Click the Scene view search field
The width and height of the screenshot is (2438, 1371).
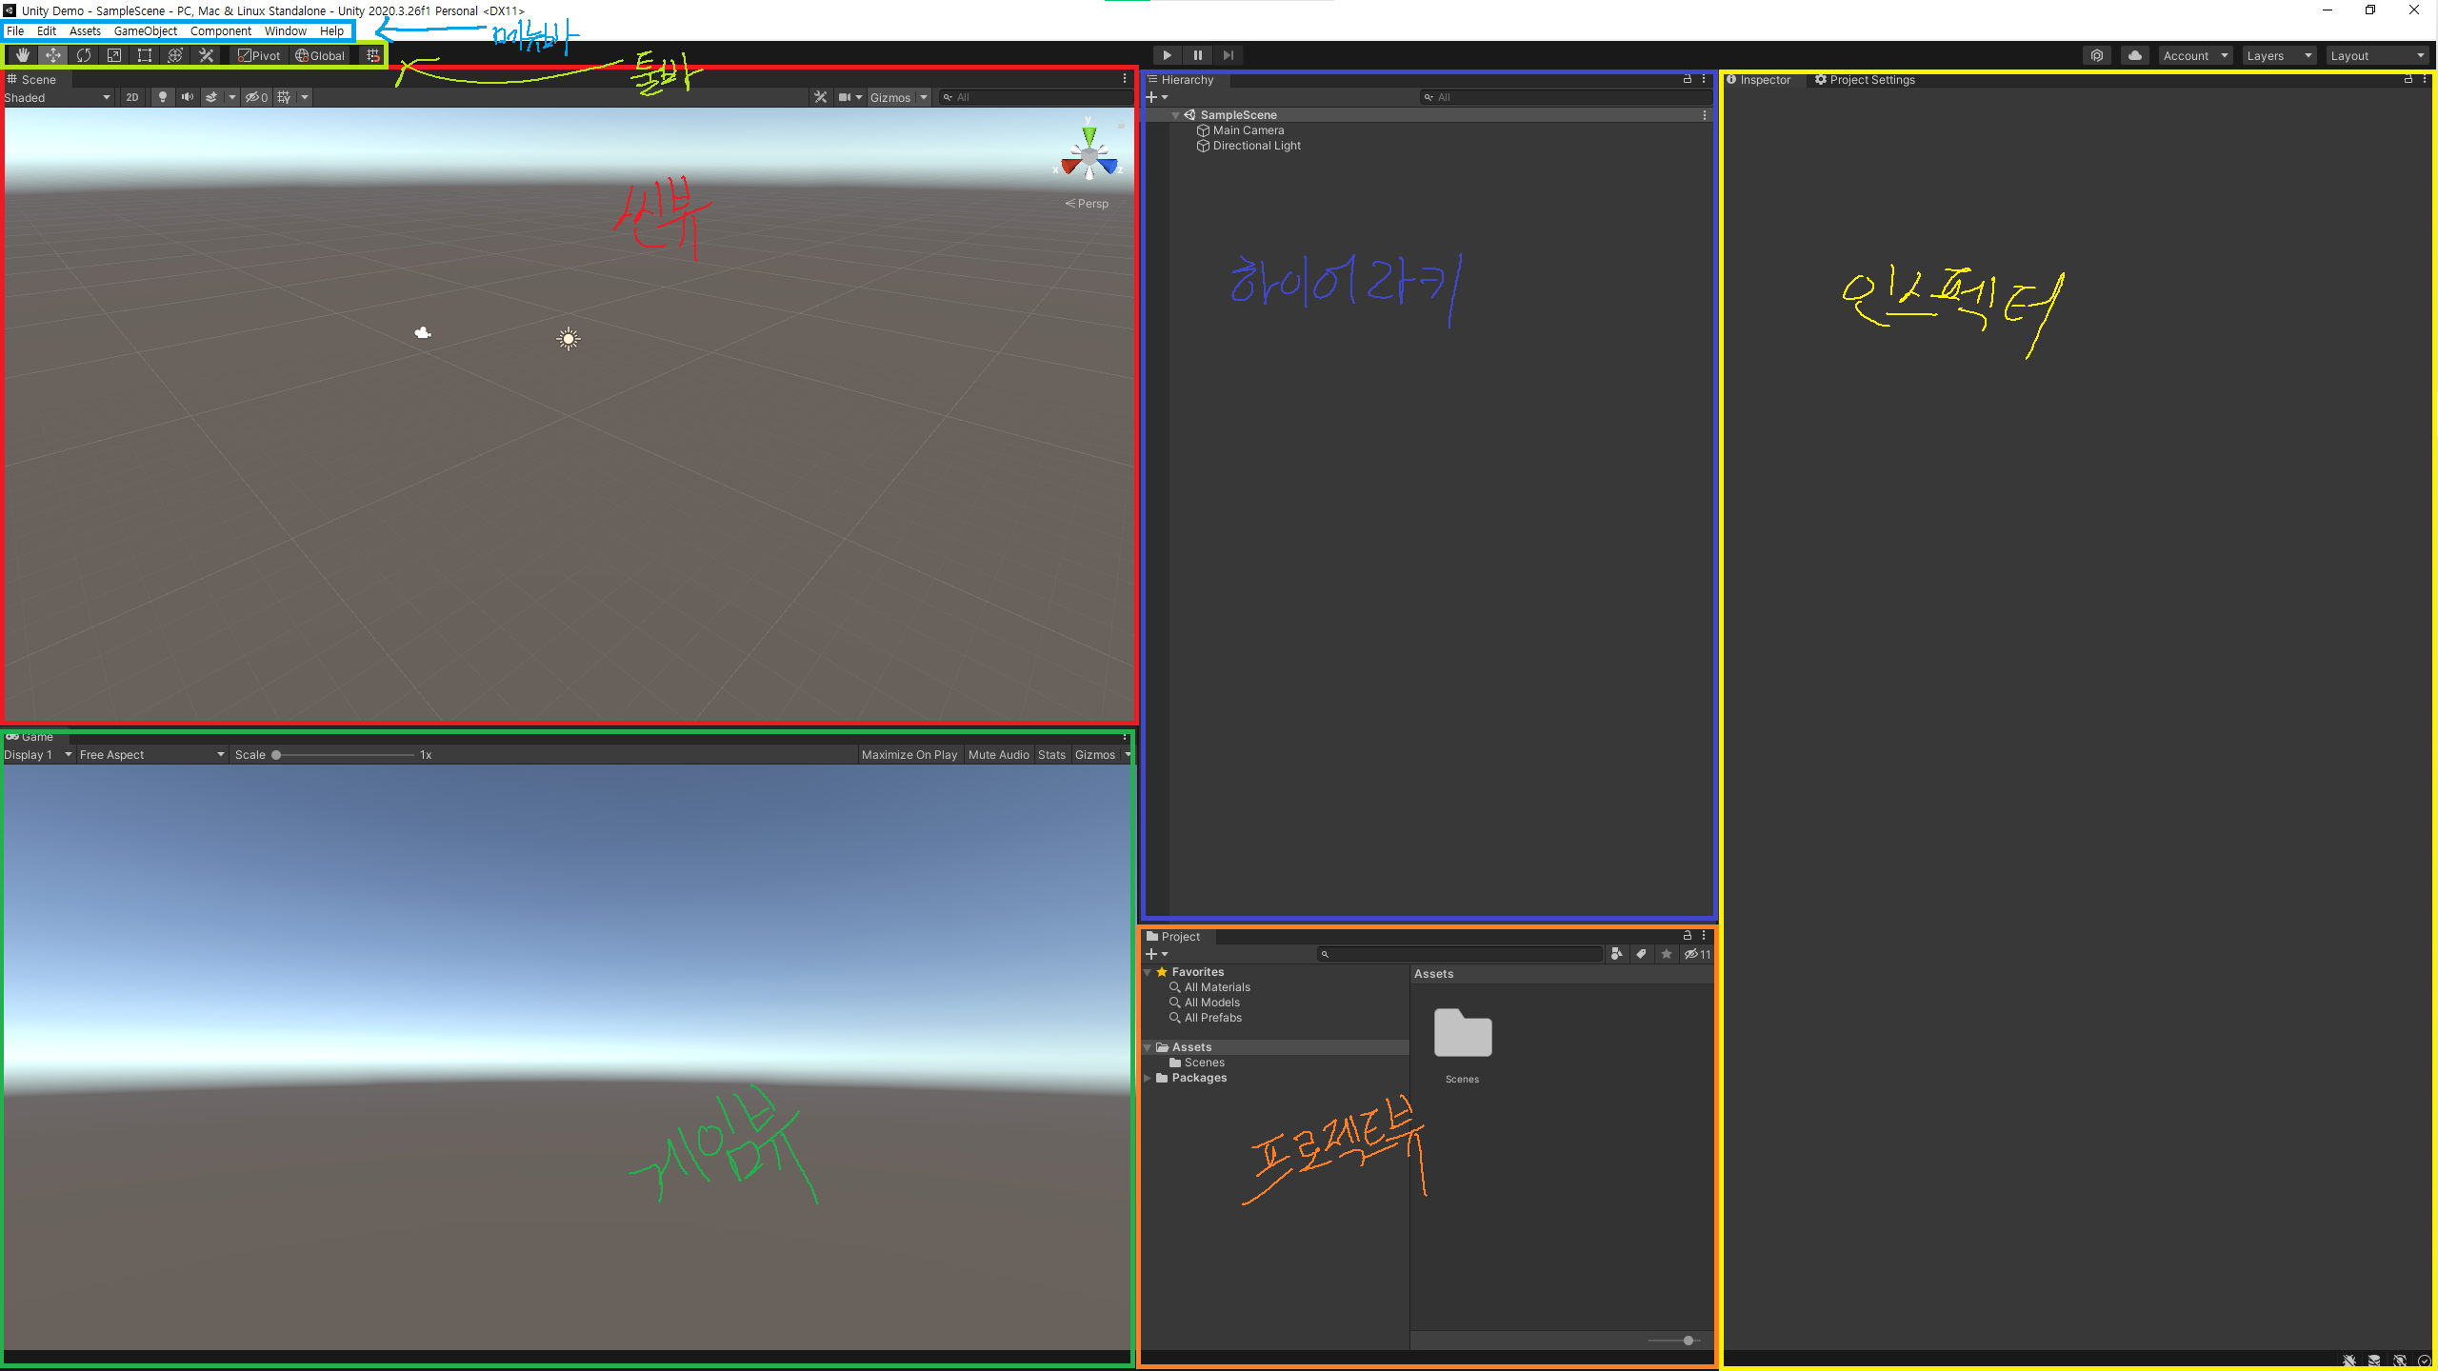1034,97
